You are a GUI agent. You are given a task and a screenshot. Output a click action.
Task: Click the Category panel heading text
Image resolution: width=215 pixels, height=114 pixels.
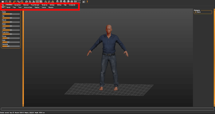[x=197, y=10]
